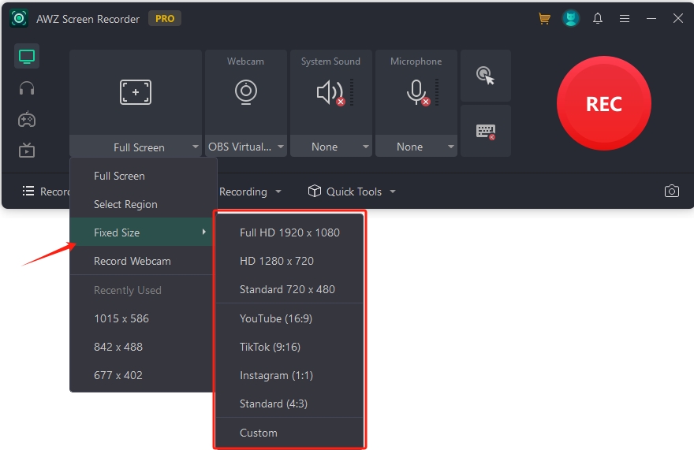Open Fixed Size submenu
The width and height of the screenshot is (694, 450).
pyautogui.click(x=141, y=232)
